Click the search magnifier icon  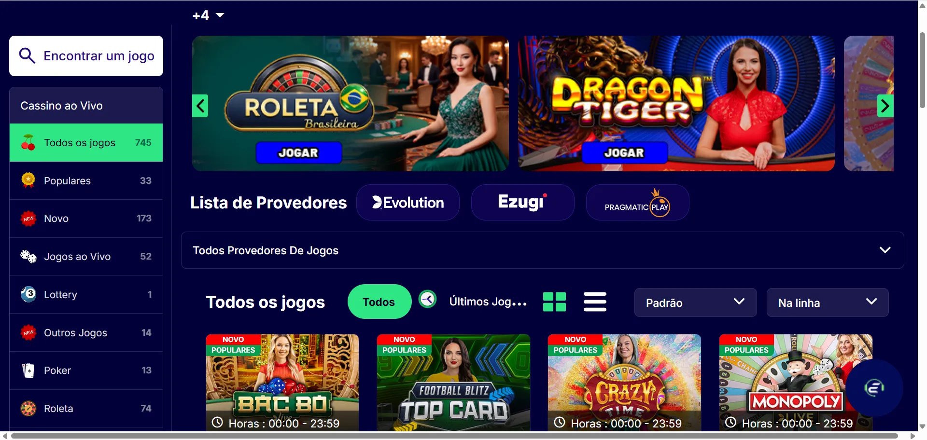point(27,55)
